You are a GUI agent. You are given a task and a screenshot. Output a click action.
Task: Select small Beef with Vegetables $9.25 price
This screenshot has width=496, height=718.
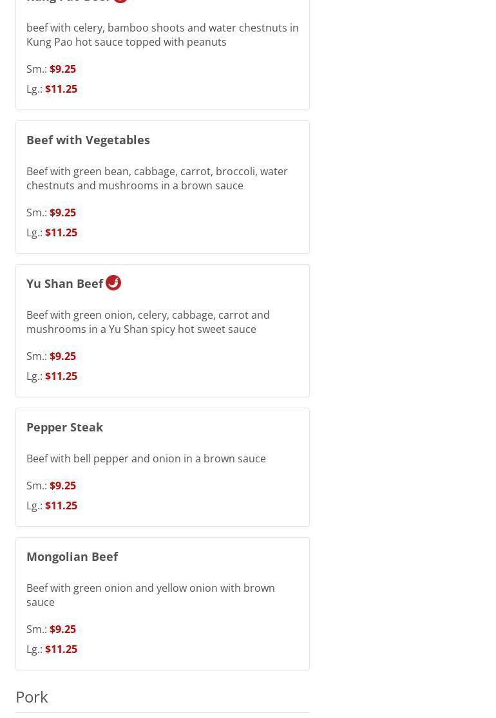62,213
